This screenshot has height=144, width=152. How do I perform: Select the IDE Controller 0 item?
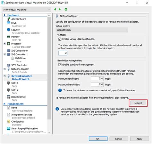pos(20,51)
